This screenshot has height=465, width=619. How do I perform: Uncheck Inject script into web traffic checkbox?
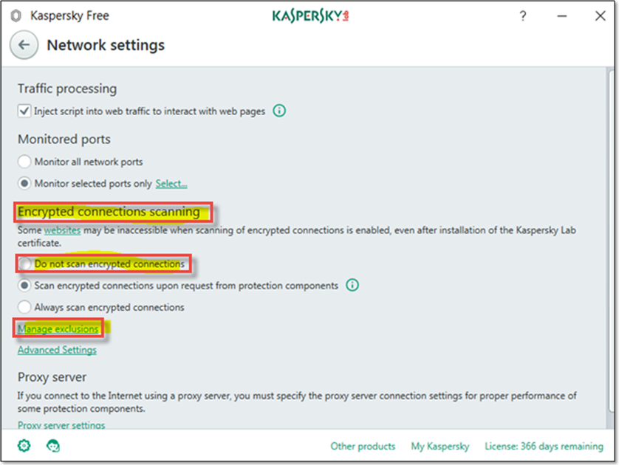coord(24,111)
